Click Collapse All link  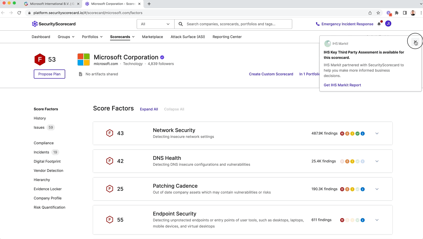point(174,109)
